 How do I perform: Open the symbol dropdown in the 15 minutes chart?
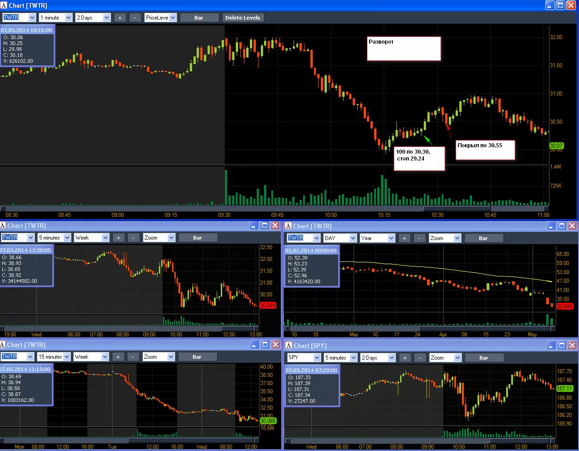pos(30,357)
